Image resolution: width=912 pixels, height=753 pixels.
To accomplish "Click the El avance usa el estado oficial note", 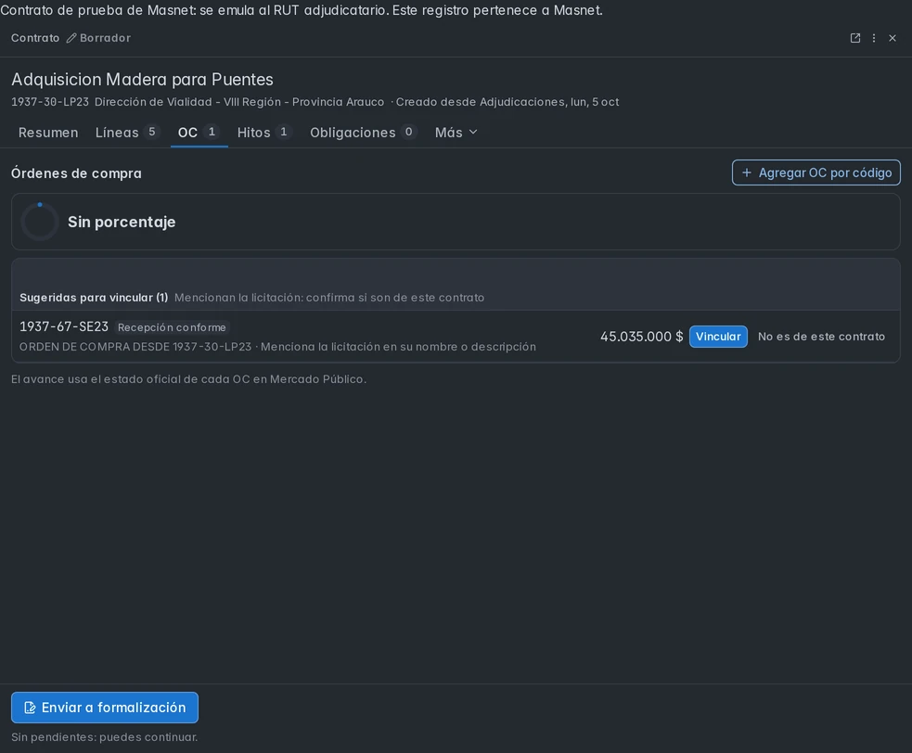I will (x=188, y=379).
